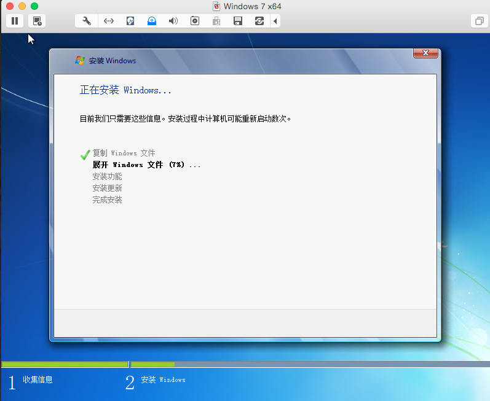Click the "完成安装" step text
Image resolution: width=490 pixels, height=401 pixels.
107,200
